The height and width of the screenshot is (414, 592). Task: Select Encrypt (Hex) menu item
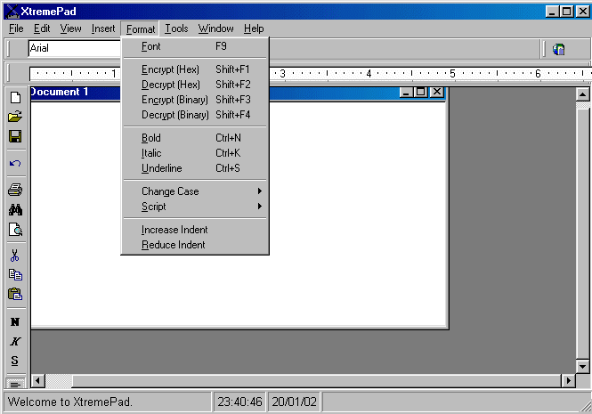pyautogui.click(x=195, y=69)
